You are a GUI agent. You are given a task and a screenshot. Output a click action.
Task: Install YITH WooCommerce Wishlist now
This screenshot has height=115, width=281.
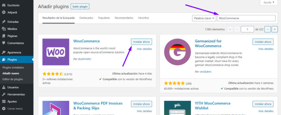pyautogui.click(x=263, y=104)
